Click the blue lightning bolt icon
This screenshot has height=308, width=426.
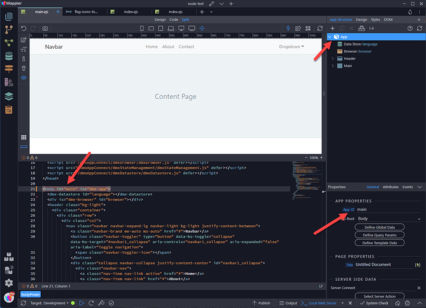[288, 28]
